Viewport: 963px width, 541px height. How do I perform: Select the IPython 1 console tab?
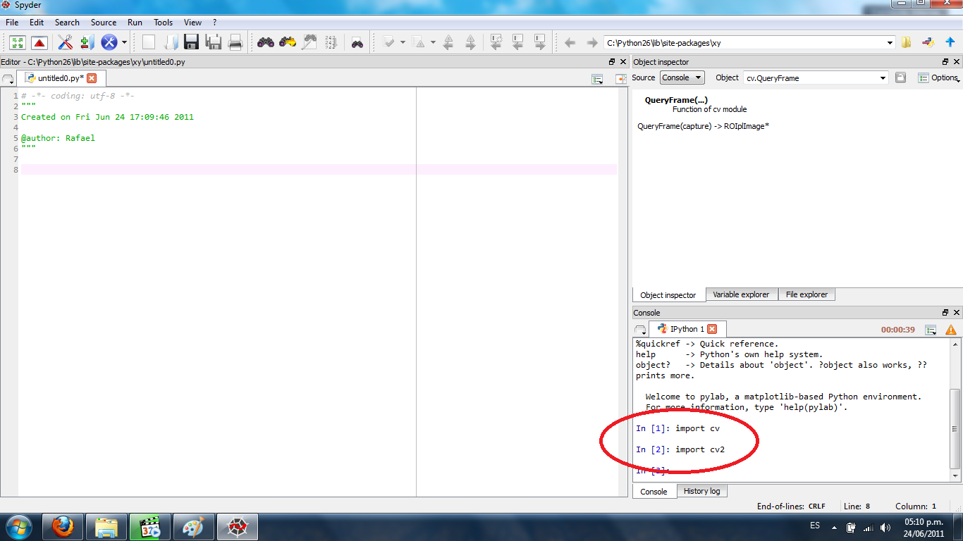pos(687,329)
